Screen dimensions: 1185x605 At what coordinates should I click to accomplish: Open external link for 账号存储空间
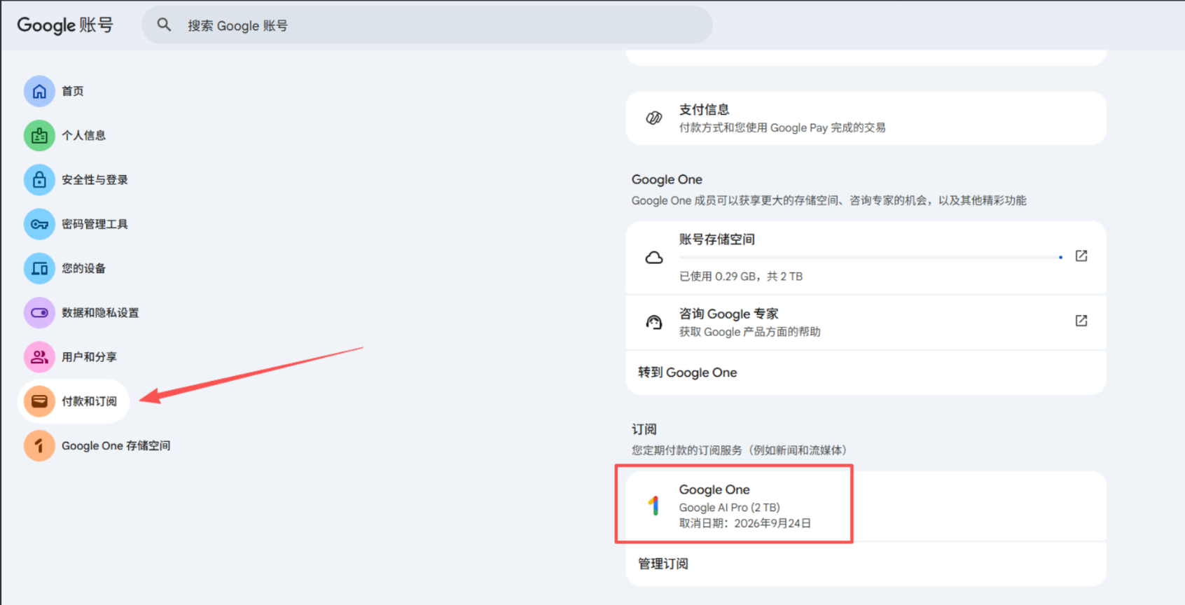pos(1081,256)
